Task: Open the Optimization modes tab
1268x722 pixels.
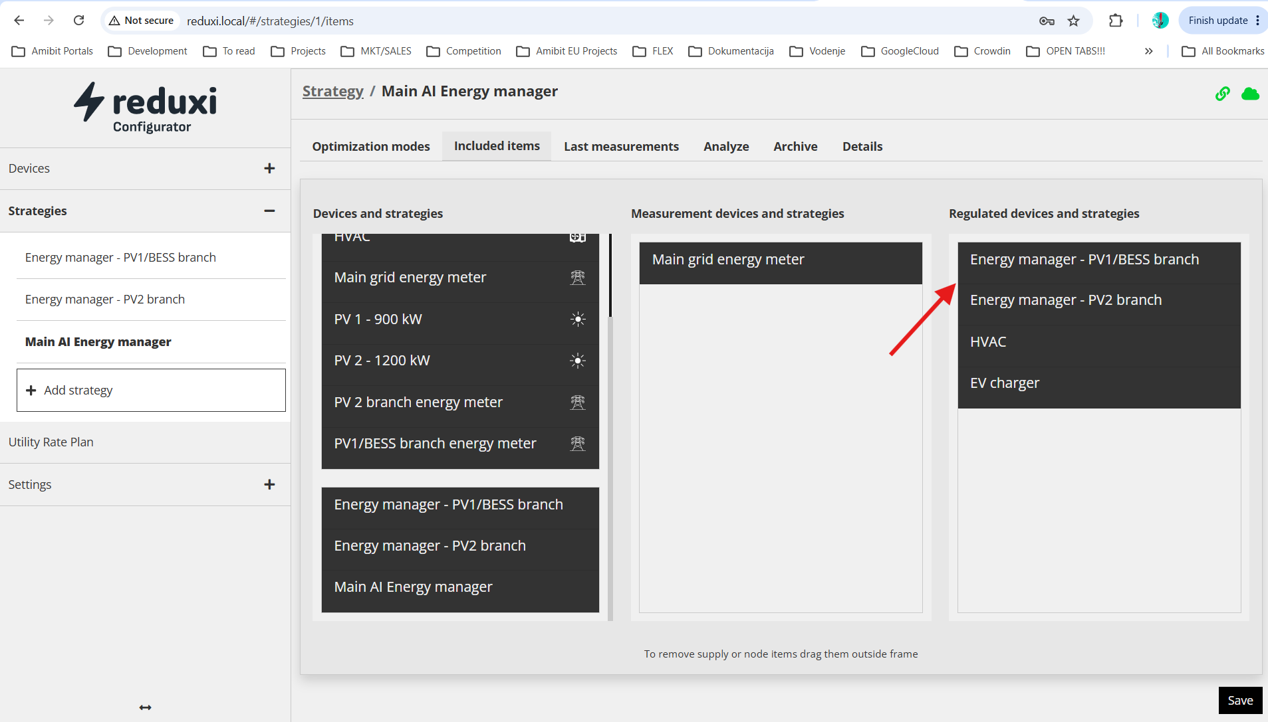Action: coord(371,147)
